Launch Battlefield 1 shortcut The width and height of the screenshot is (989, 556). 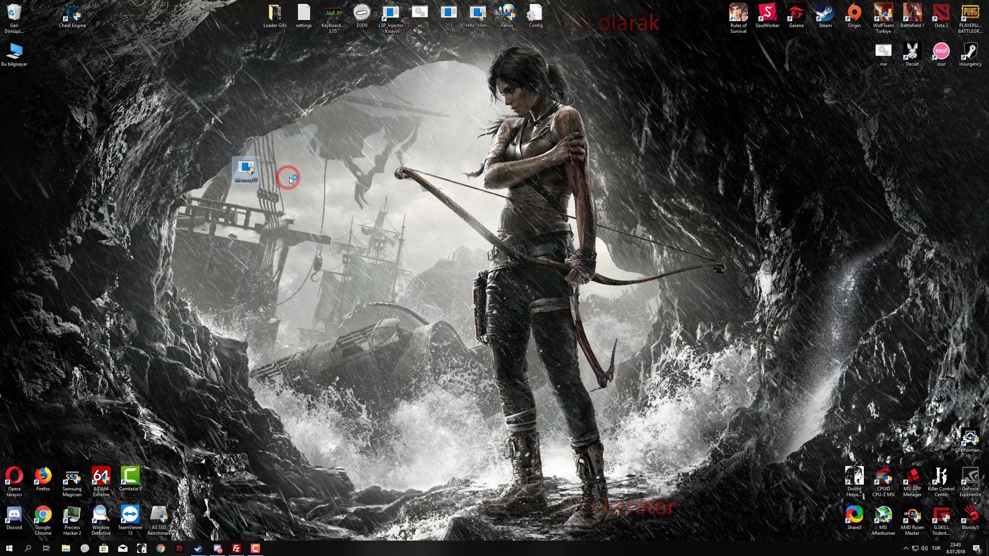[x=912, y=16]
